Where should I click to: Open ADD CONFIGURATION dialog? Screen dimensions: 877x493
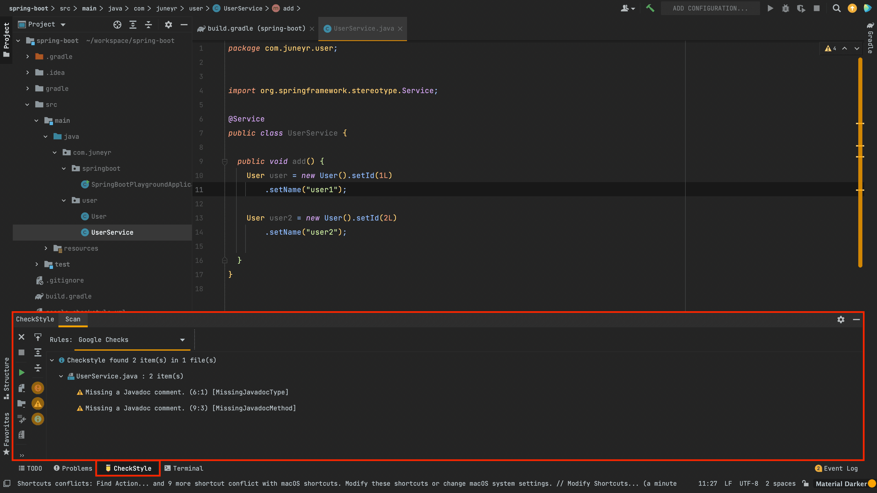tap(710, 8)
